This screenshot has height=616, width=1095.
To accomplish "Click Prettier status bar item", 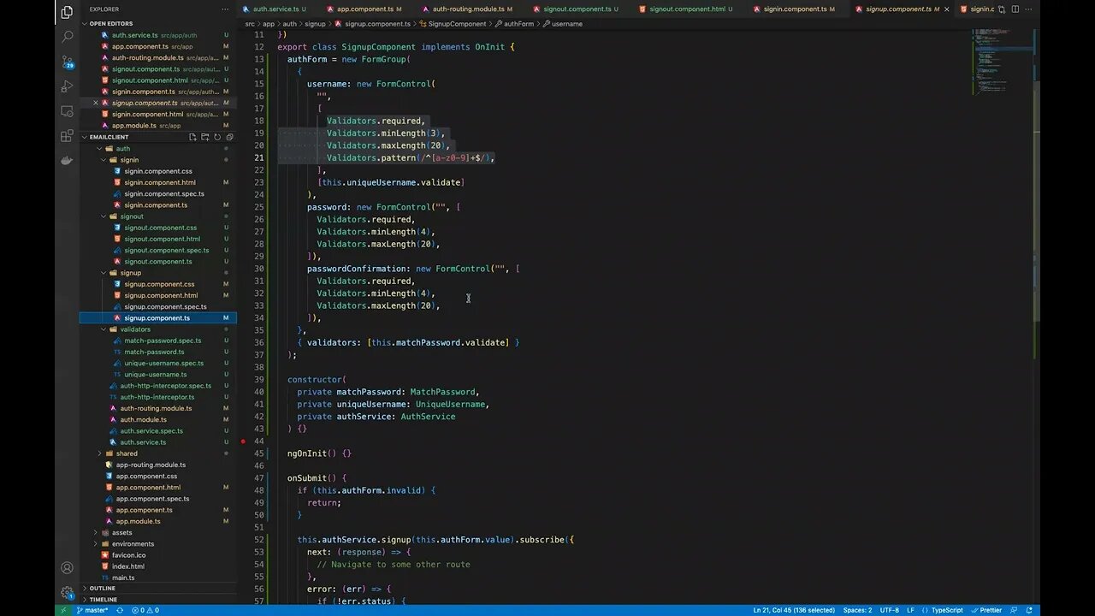I will (986, 610).
